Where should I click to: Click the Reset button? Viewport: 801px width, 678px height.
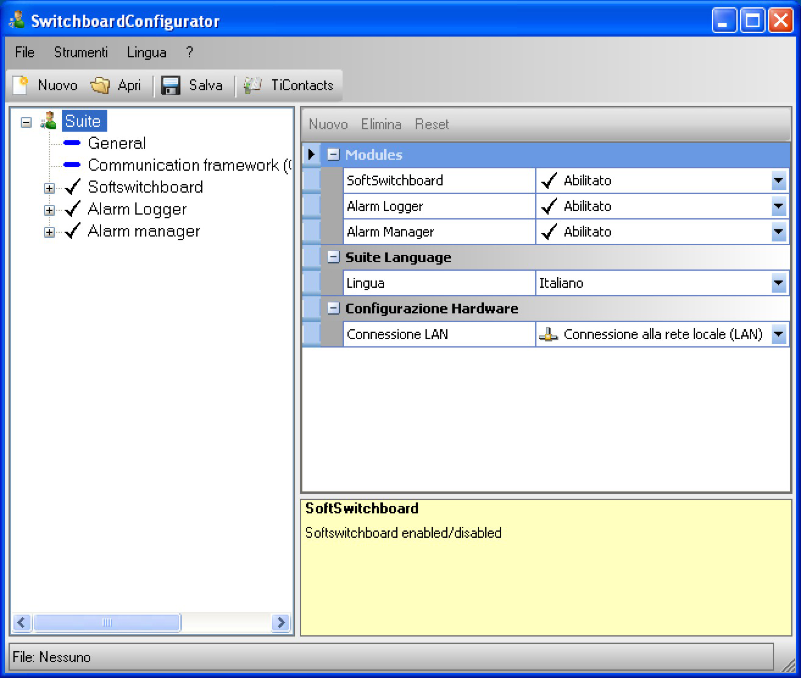coord(432,124)
